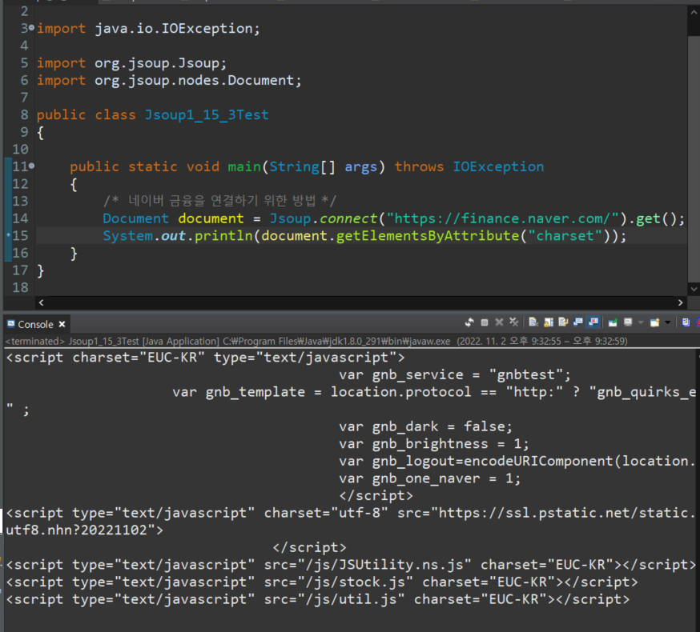Click the Display Selected Console monitor icon
This screenshot has height=632, width=700.
tap(628, 322)
